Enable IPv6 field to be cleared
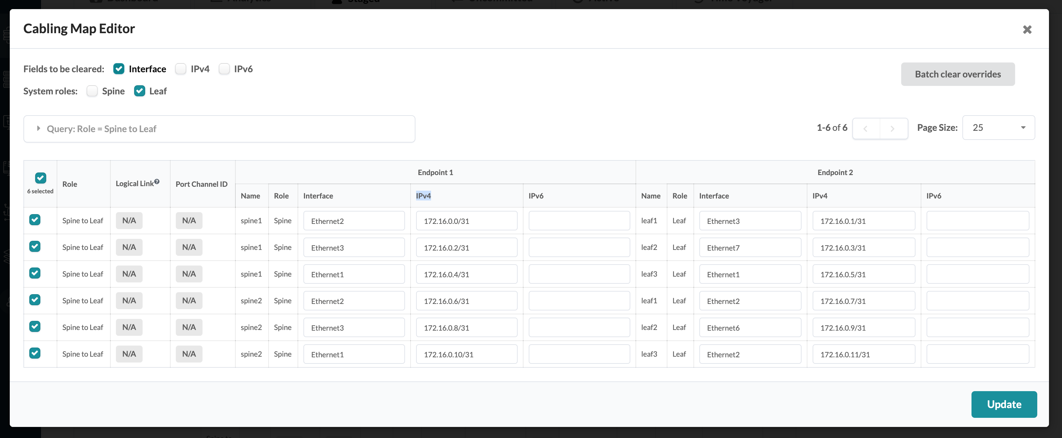This screenshot has width=1062, height=438. click(x=224, y=69)
